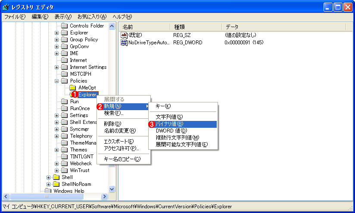The width and height of the screenshot is (355, 213).
Task: Click the registry editor title bar icon
Action: (6, 7)
